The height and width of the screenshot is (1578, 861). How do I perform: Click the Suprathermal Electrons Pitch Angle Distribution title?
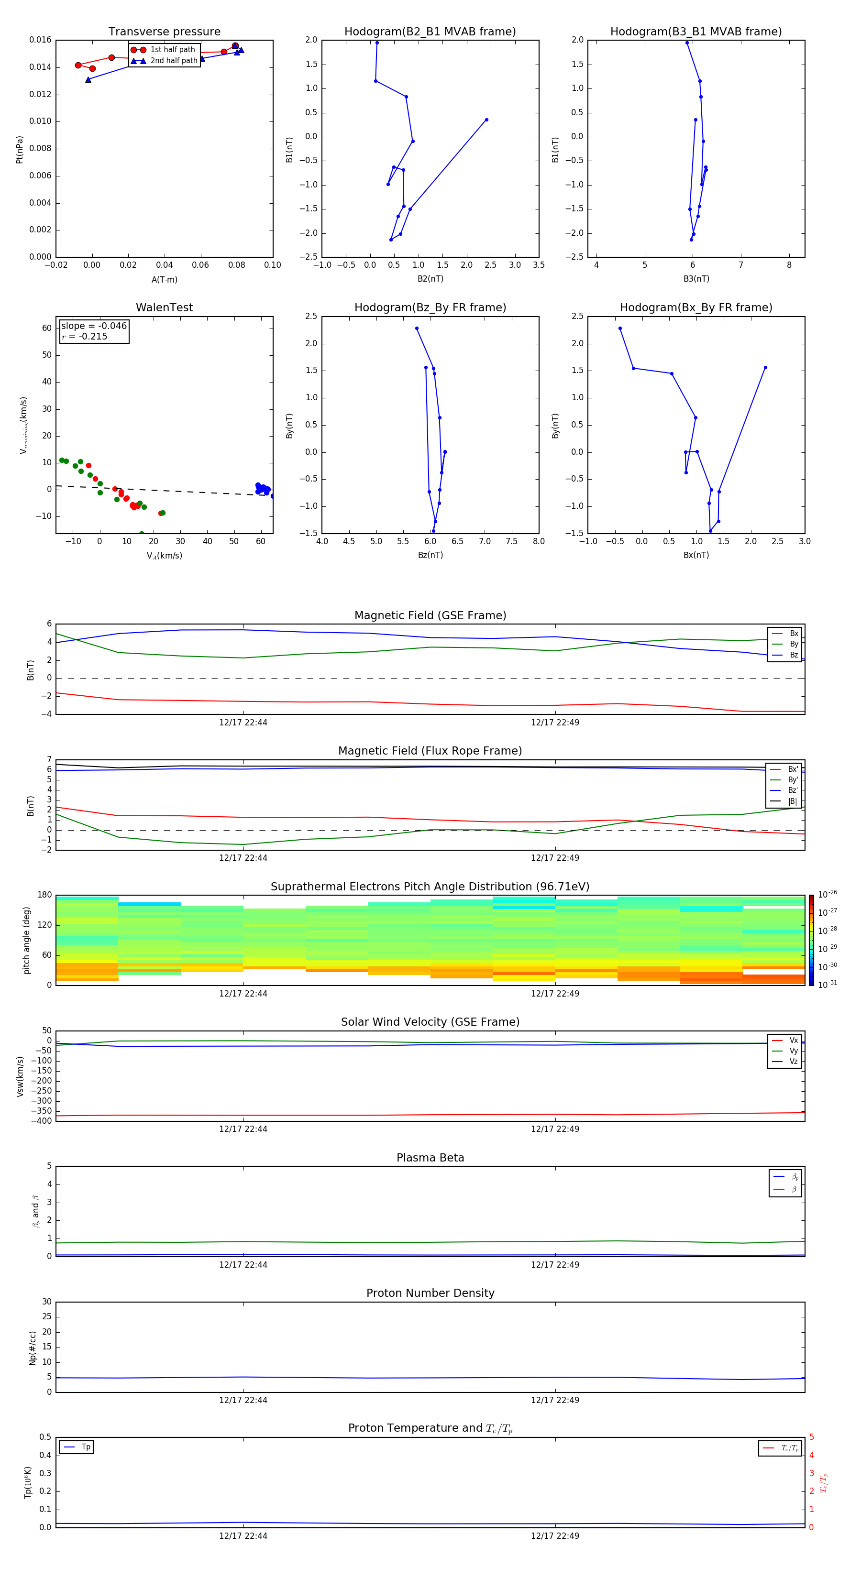click(430, 887)
